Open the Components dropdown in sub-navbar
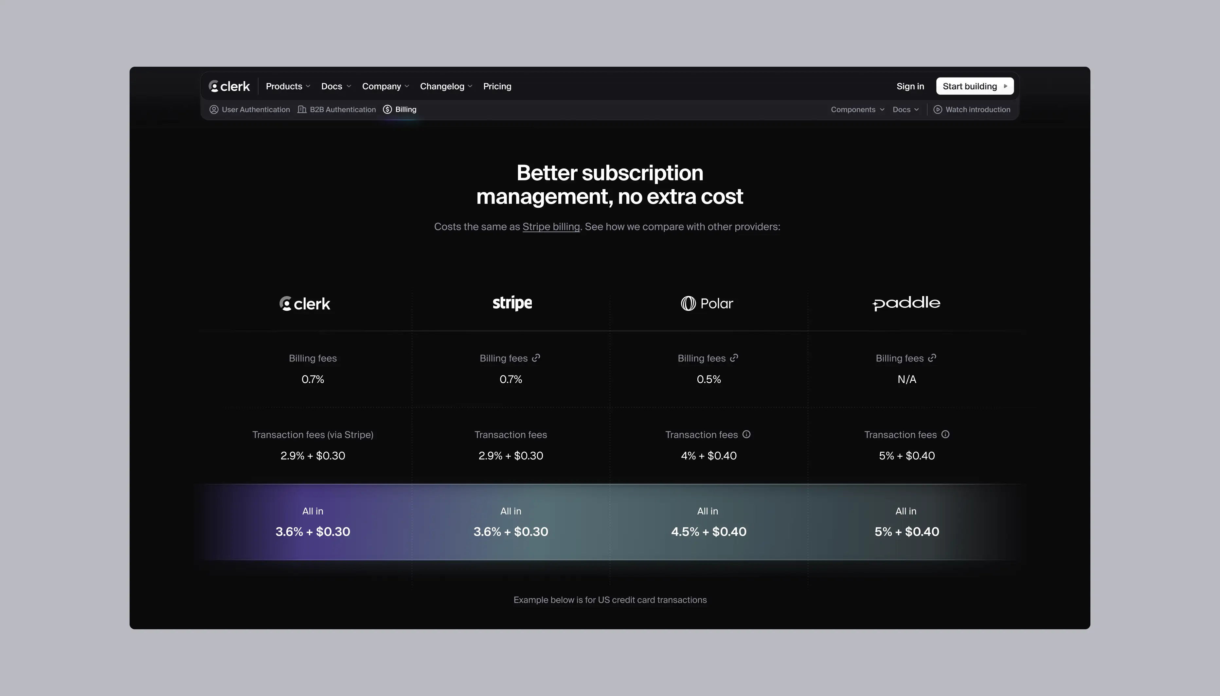Viewport: 1220px width, 696px height. 857,110
